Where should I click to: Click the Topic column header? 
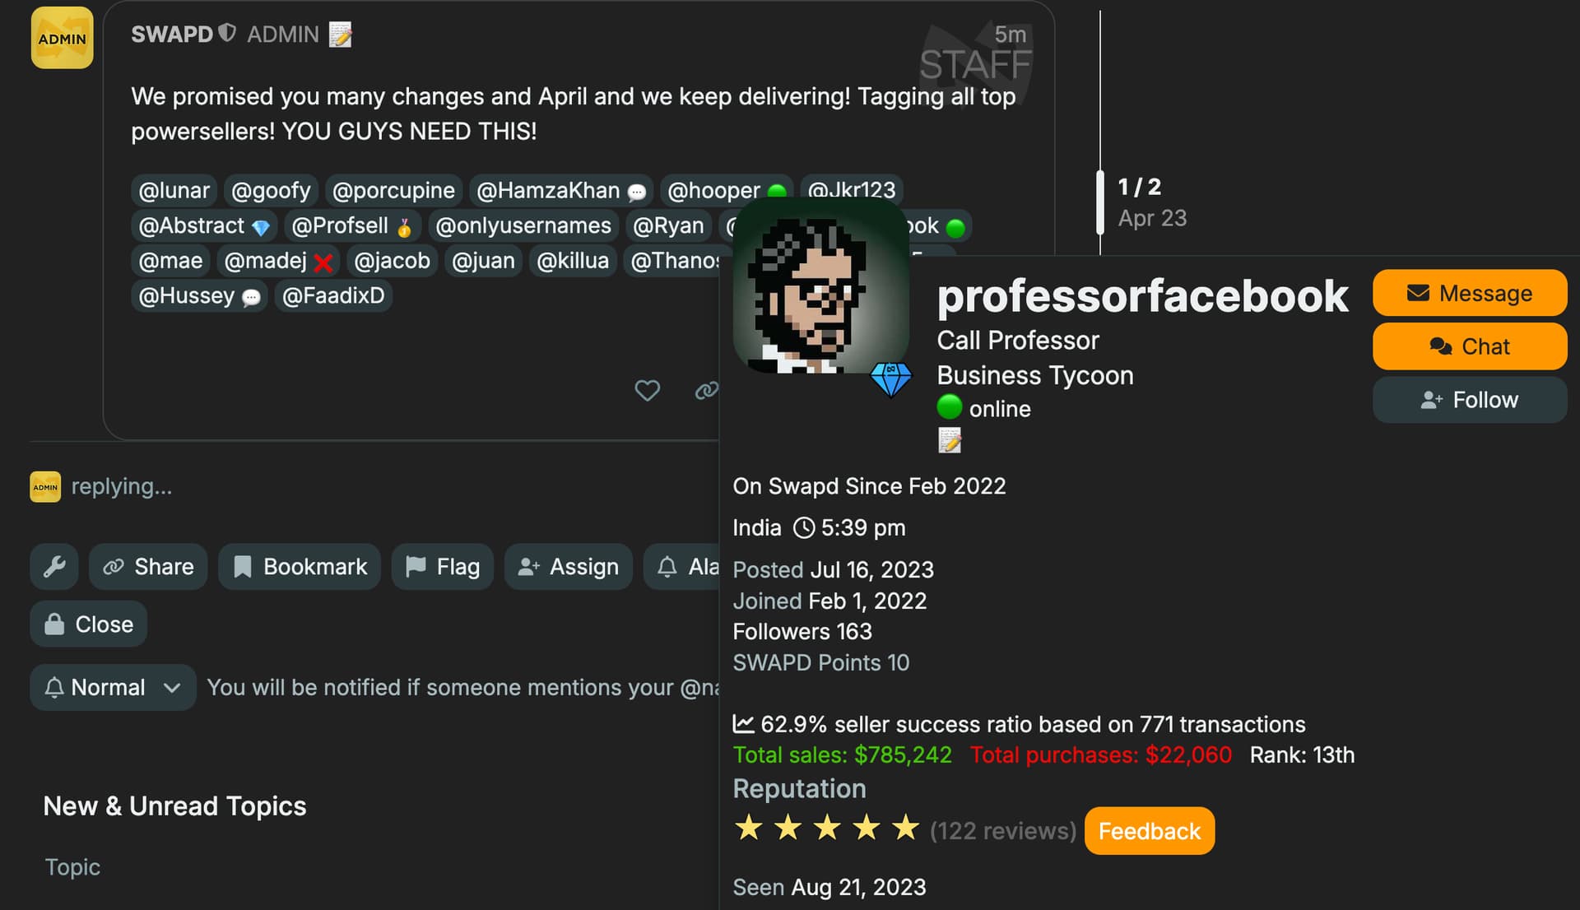tap(72, 866)
